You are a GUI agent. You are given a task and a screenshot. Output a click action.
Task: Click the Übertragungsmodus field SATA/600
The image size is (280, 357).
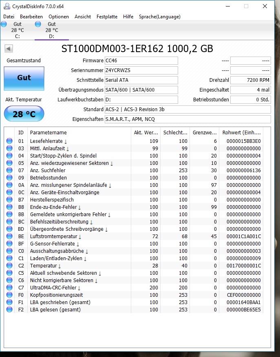141,90
